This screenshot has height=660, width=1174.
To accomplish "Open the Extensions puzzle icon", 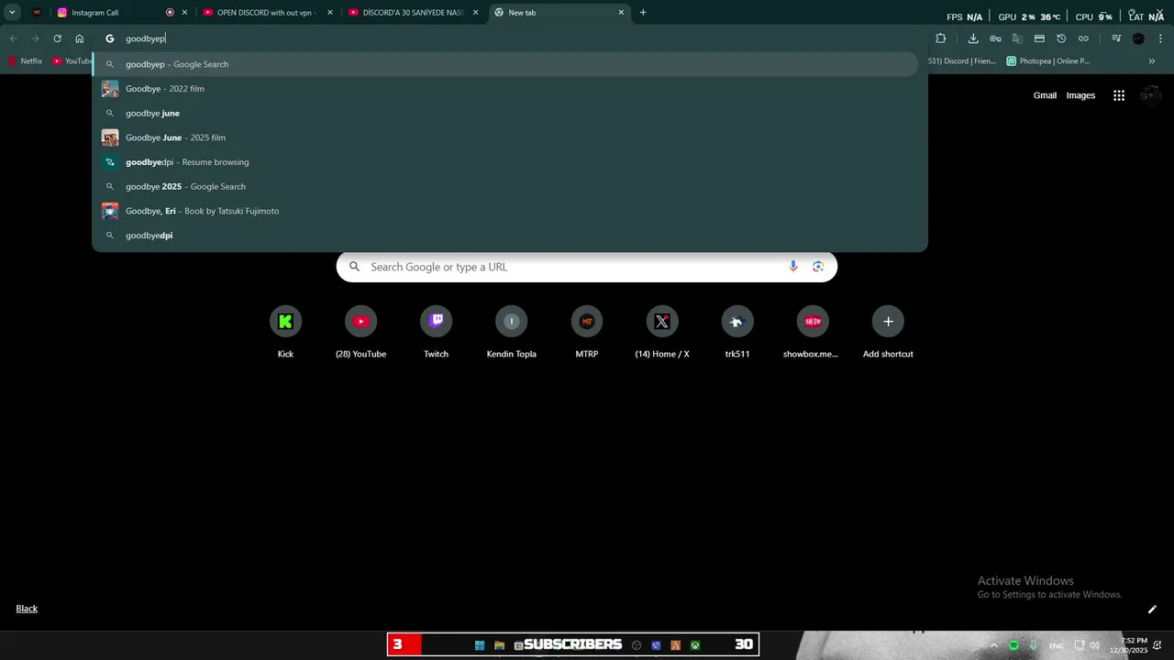I will [x=940, y=38].
